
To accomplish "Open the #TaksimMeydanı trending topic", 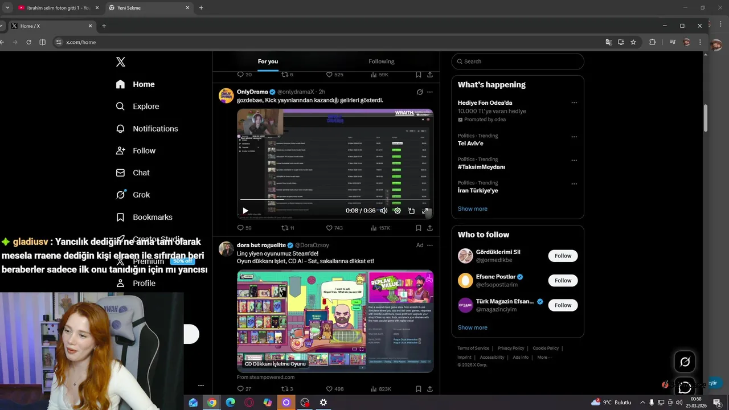I will pos(481,167).
